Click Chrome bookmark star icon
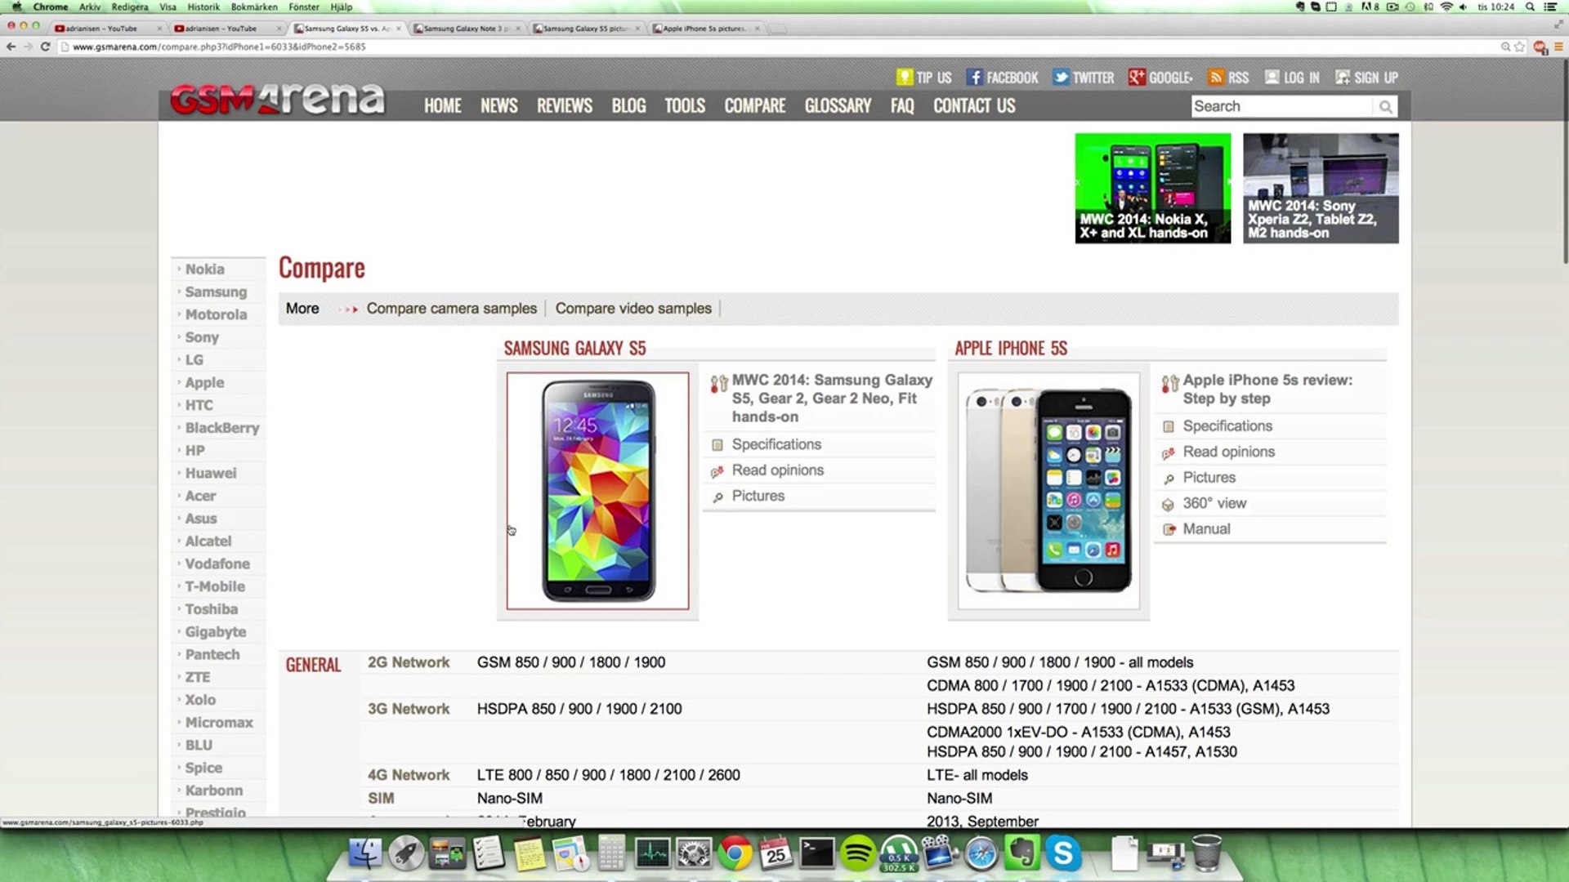This screenshot has height=882, width=1569. 1520,47
